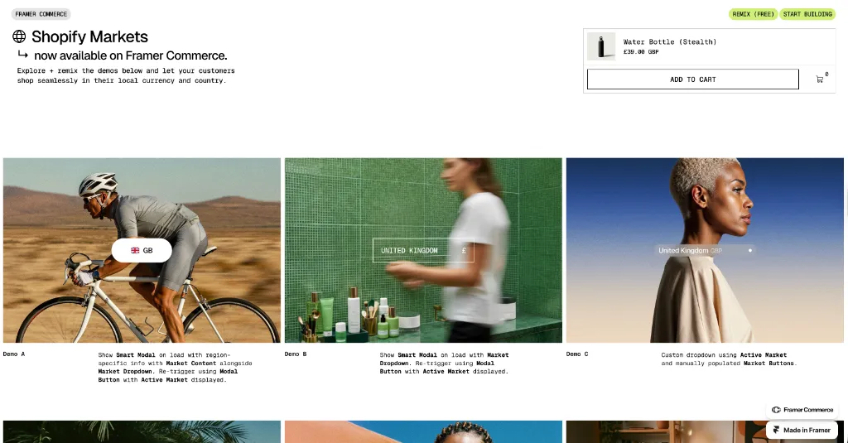Click the Demo C label

tap(577, 354)
